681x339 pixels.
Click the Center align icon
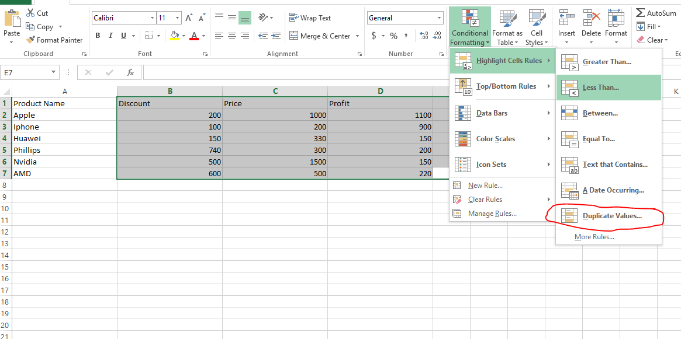[x=232, y=36]
